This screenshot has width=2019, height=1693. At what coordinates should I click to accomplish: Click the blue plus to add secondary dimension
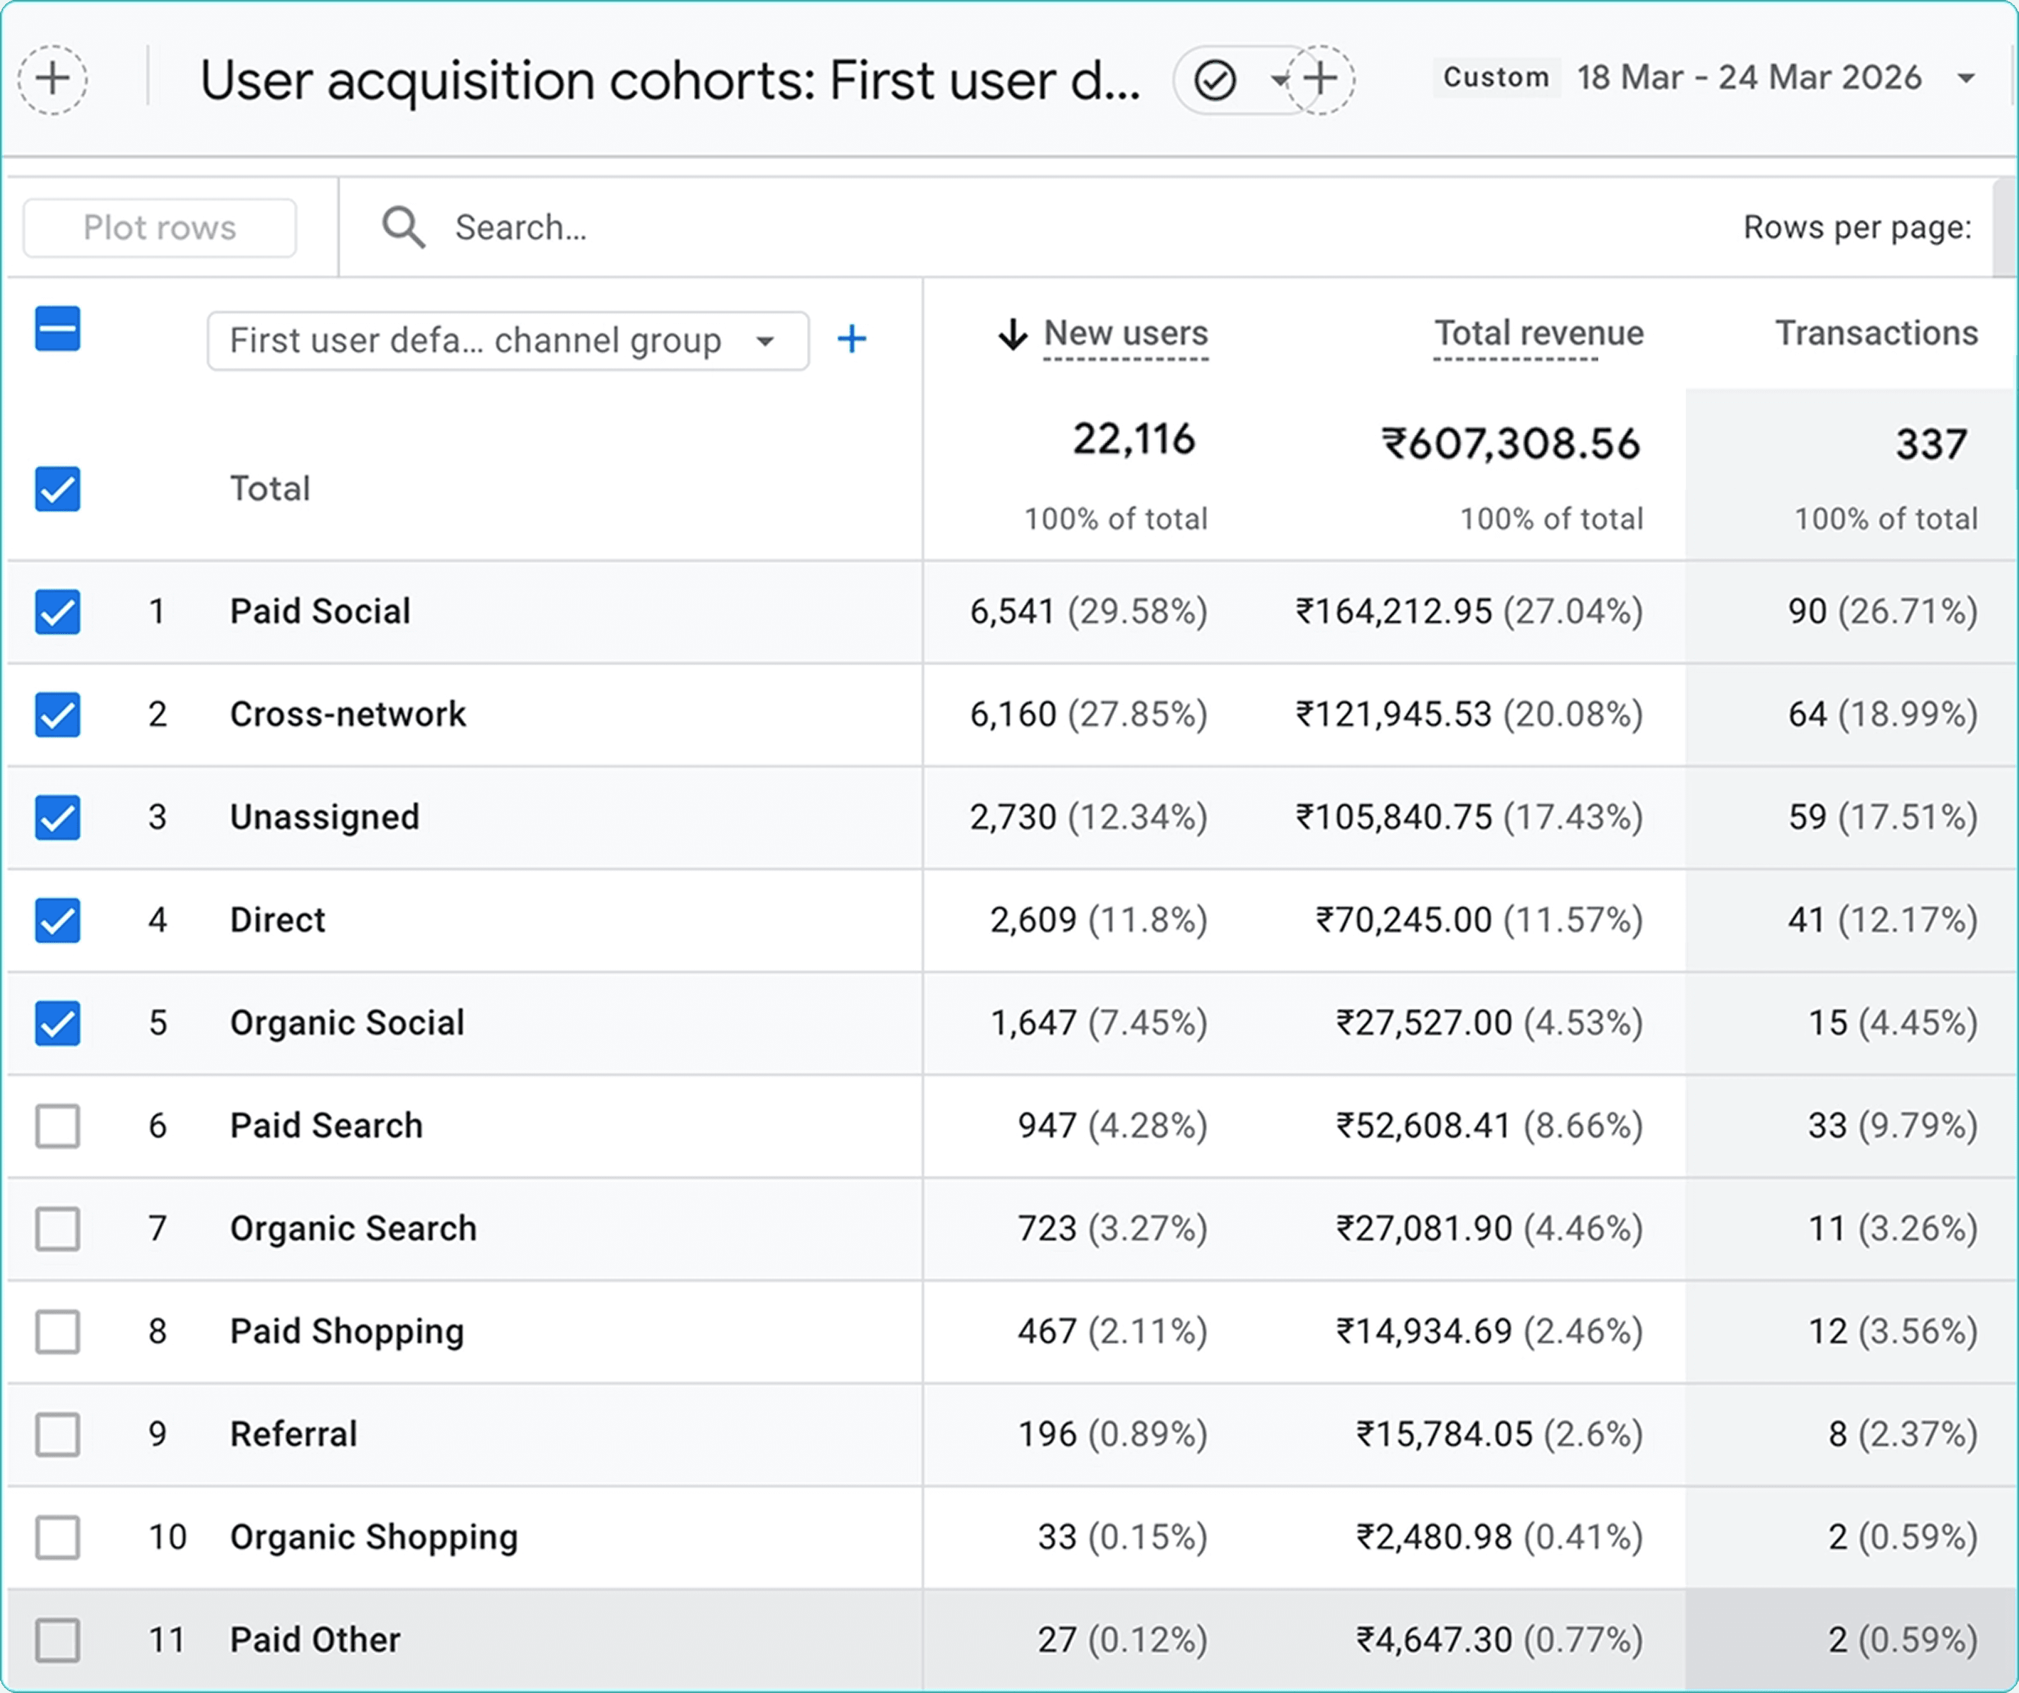pos(851,339)
